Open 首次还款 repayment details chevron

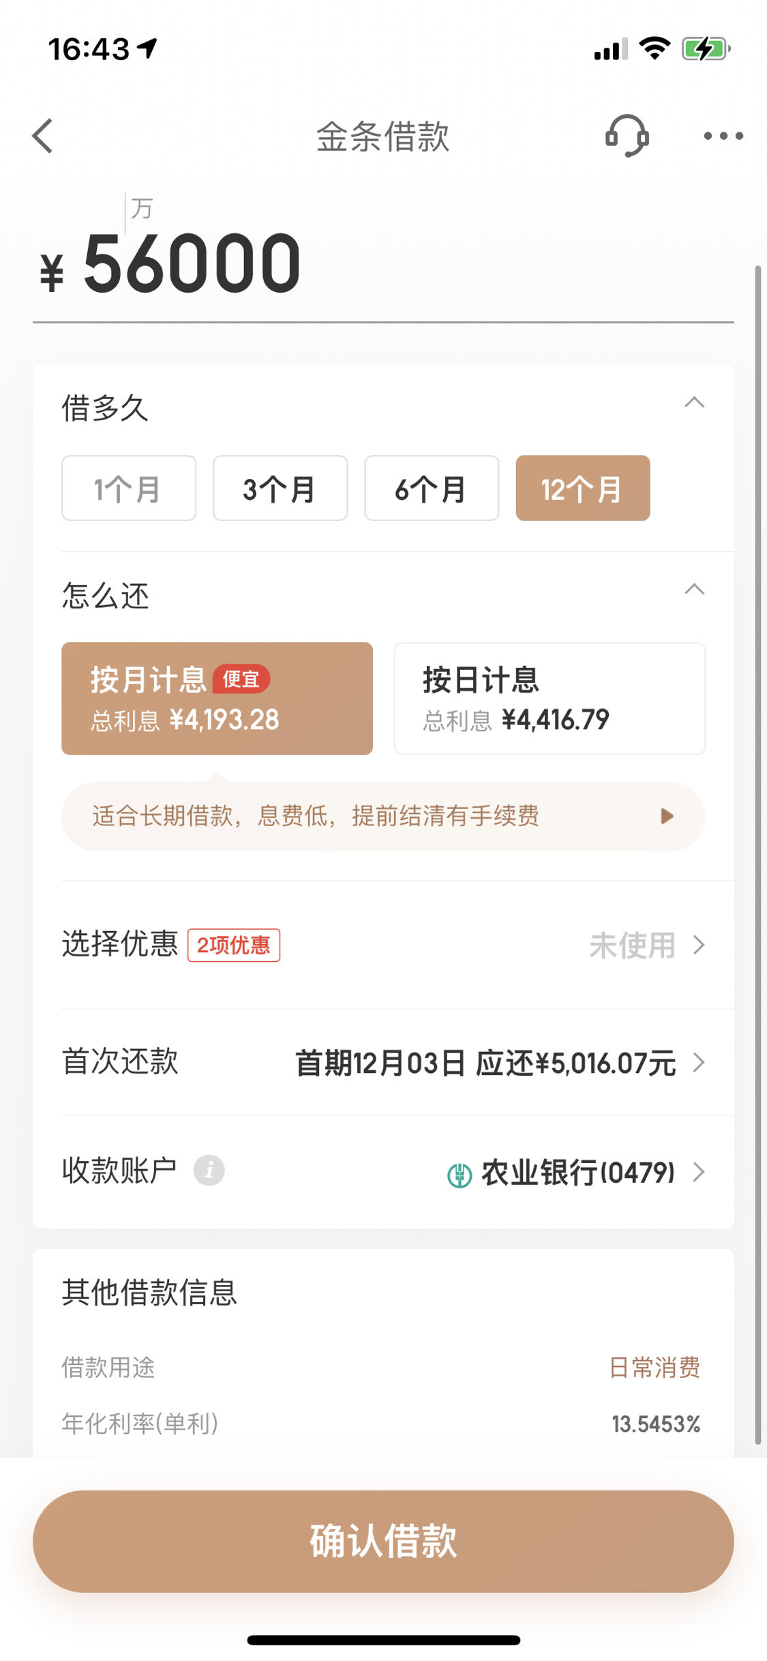coord(698,1062)
